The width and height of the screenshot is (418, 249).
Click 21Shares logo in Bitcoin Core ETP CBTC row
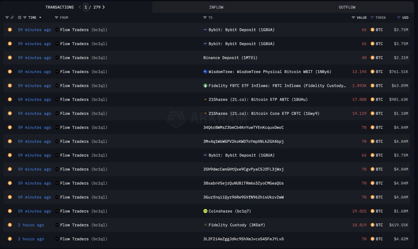pyautogui.click(x=205, y=113)
